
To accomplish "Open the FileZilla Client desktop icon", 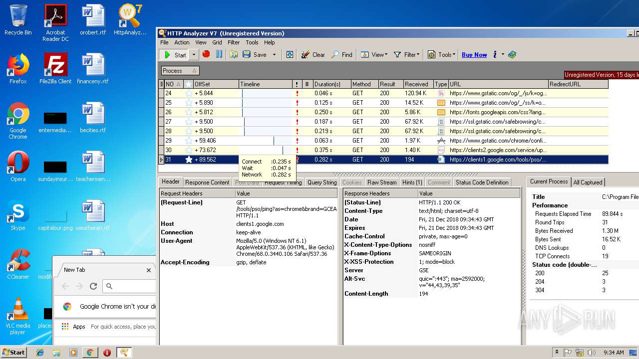I will point(55,68).
